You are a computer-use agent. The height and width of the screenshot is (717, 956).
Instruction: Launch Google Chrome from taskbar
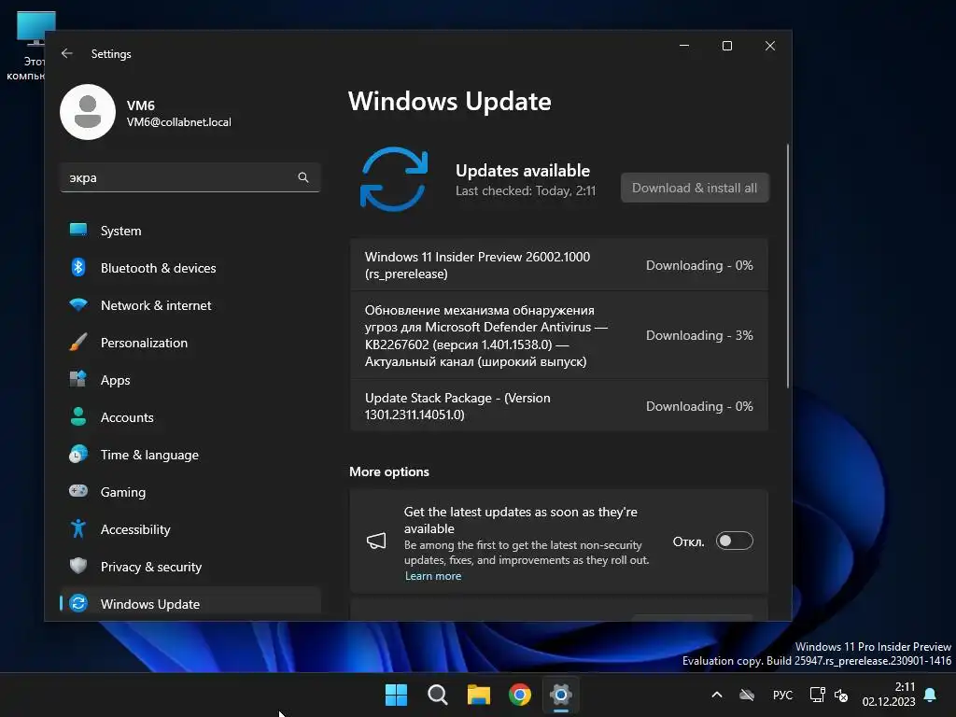(520, 695)
